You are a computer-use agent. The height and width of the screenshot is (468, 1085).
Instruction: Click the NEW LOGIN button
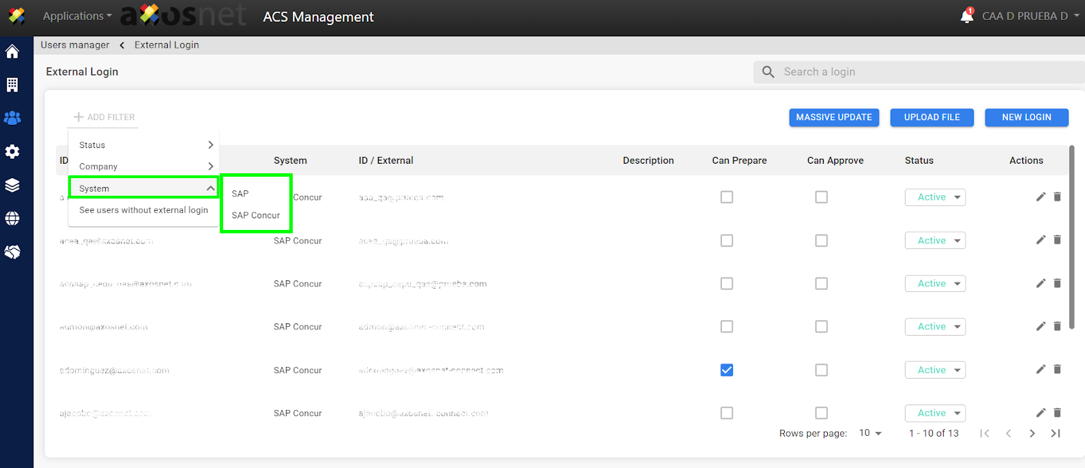[x=1026, y=117]
